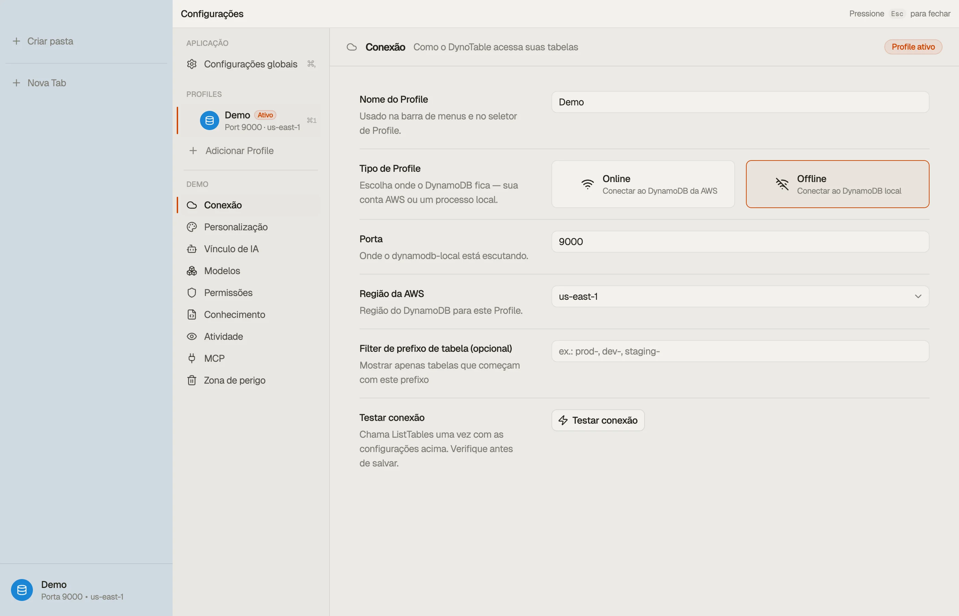Click the cloud icon next to Conexão in sidebar
The image size is (959, 616).
coord(192,205)
